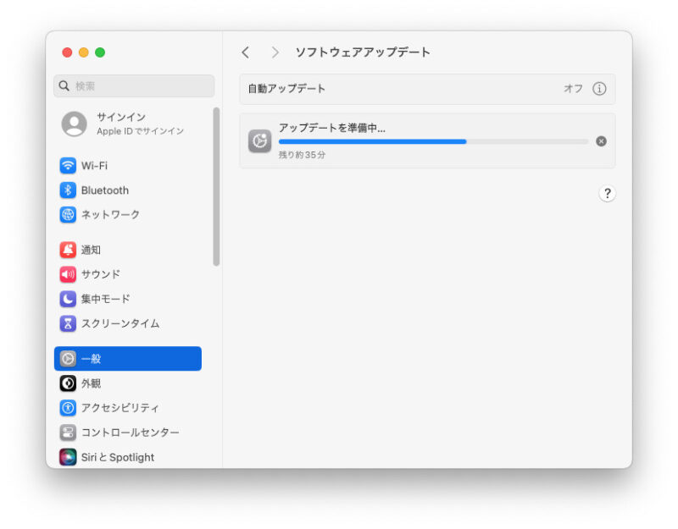Screen dimensions: 678x529
Task: Go back with the left chevron
Action: click(x=246, y=52)
